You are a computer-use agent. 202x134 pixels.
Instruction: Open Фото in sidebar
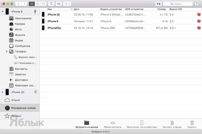(x=18, y=29)
